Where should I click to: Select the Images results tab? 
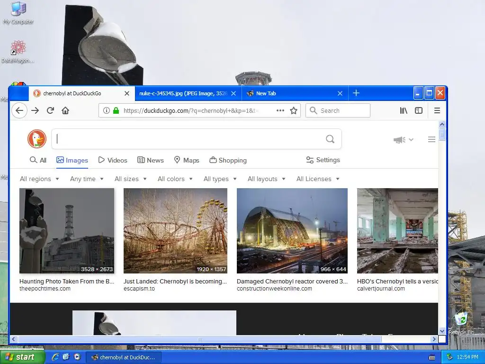[x=72, y=160]
